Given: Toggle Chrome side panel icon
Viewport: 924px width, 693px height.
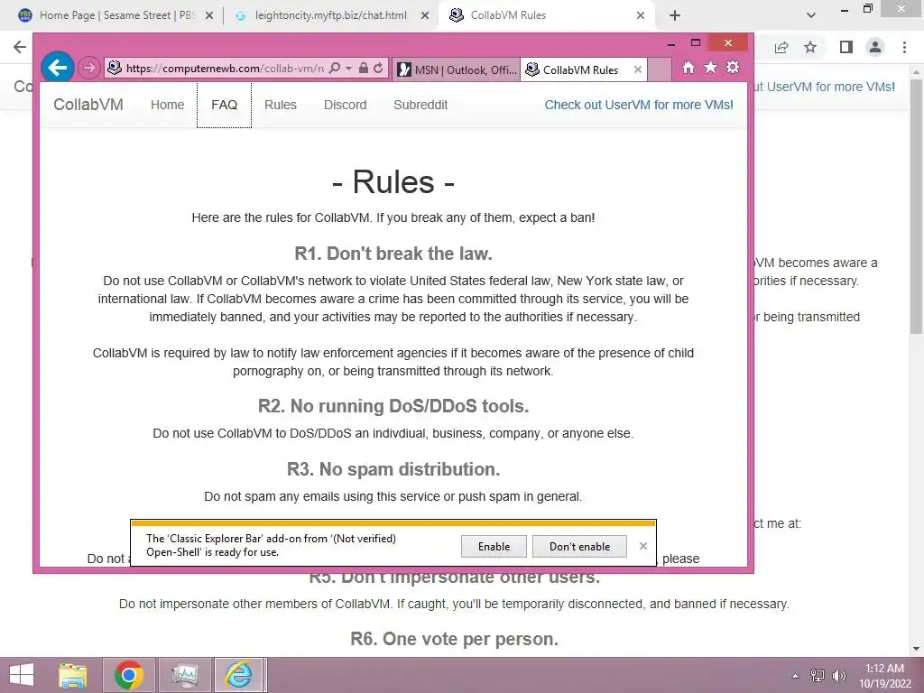Looking at the screenshot, I should point(846,47).
